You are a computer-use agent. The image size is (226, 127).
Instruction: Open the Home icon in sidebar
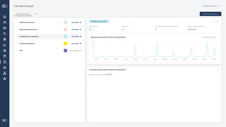coord(5,17)
